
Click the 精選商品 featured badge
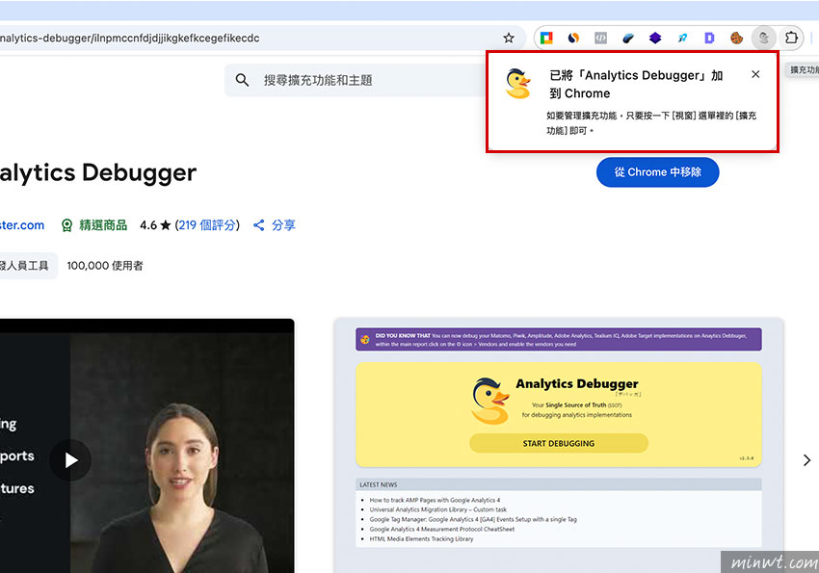(94, 225)
